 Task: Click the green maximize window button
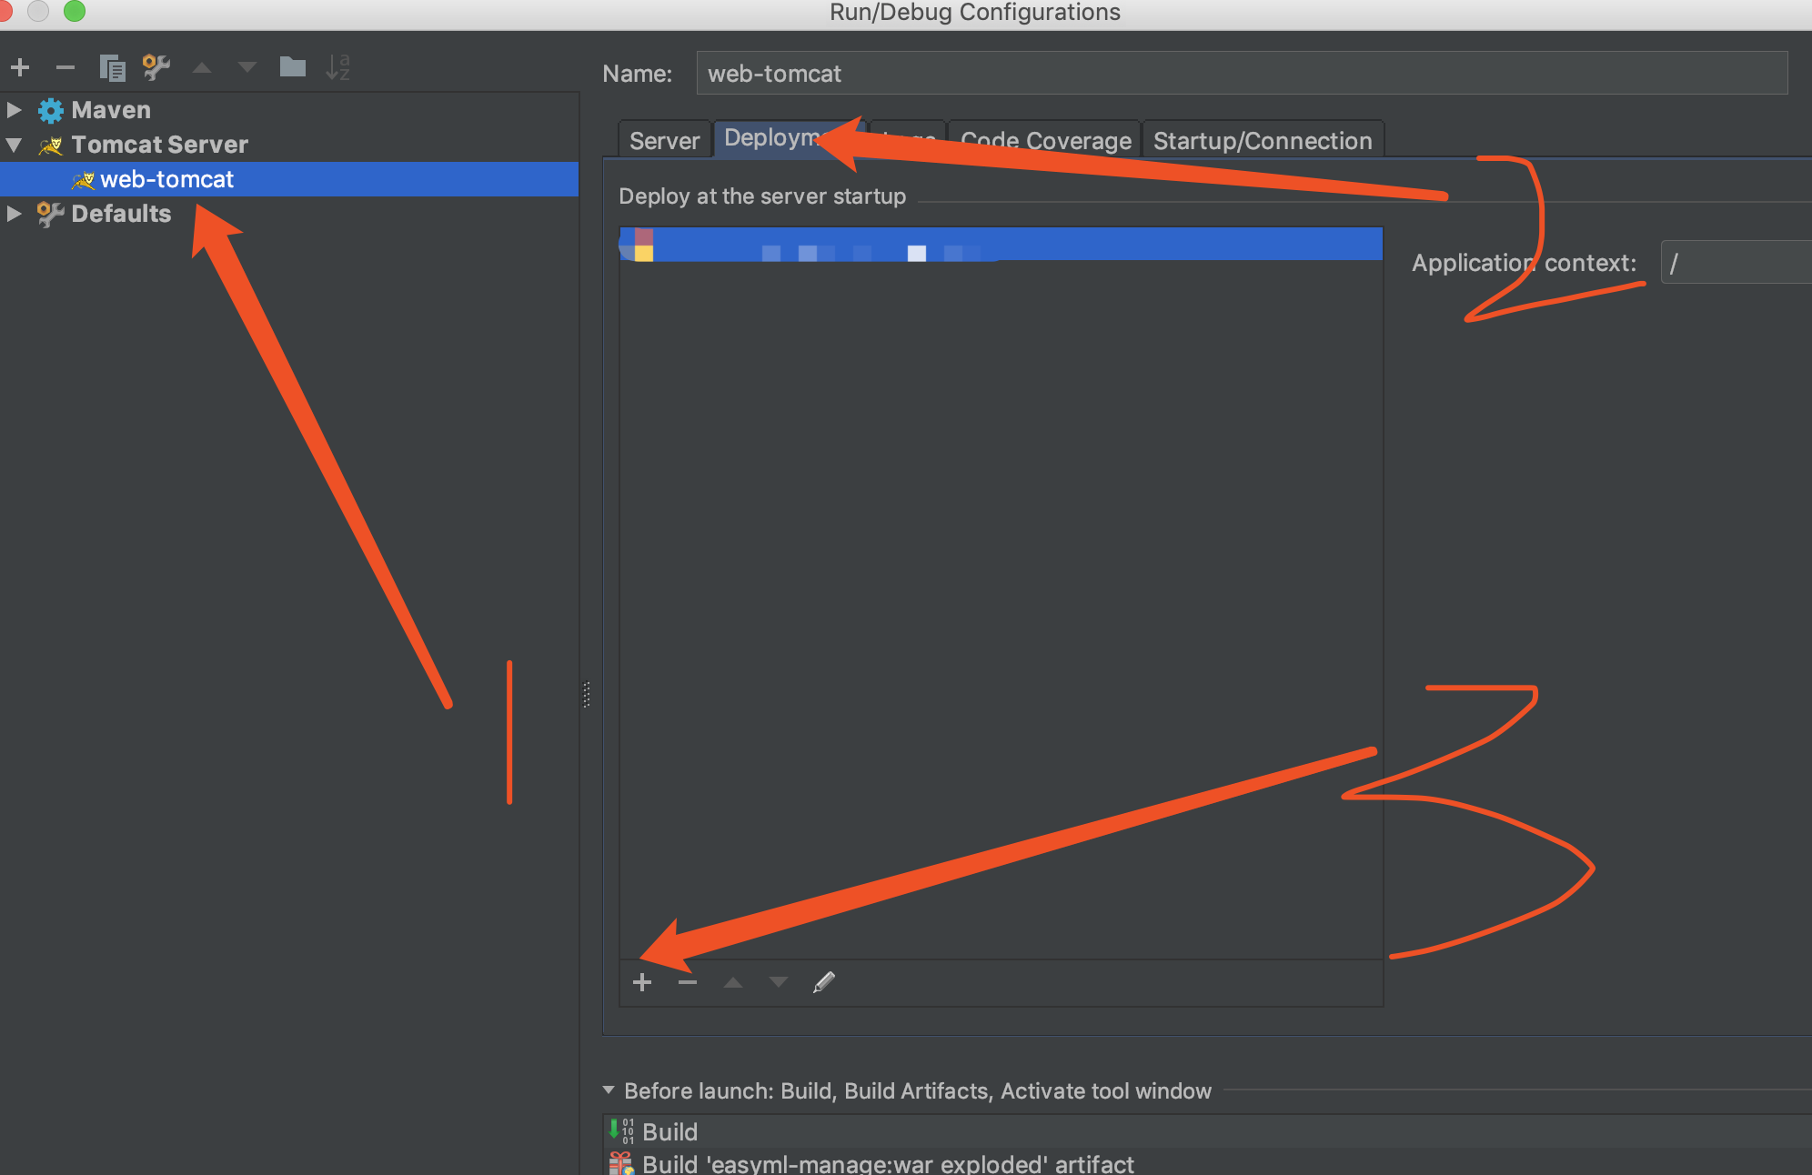(x=75, y=10)
